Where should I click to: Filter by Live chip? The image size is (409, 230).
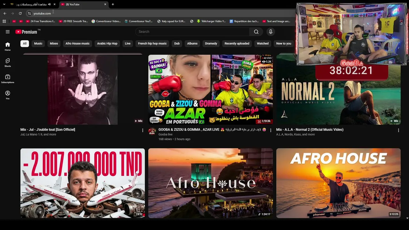click(x=127, y=43)
